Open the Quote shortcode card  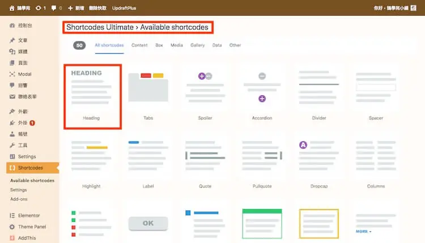(205, 164)
